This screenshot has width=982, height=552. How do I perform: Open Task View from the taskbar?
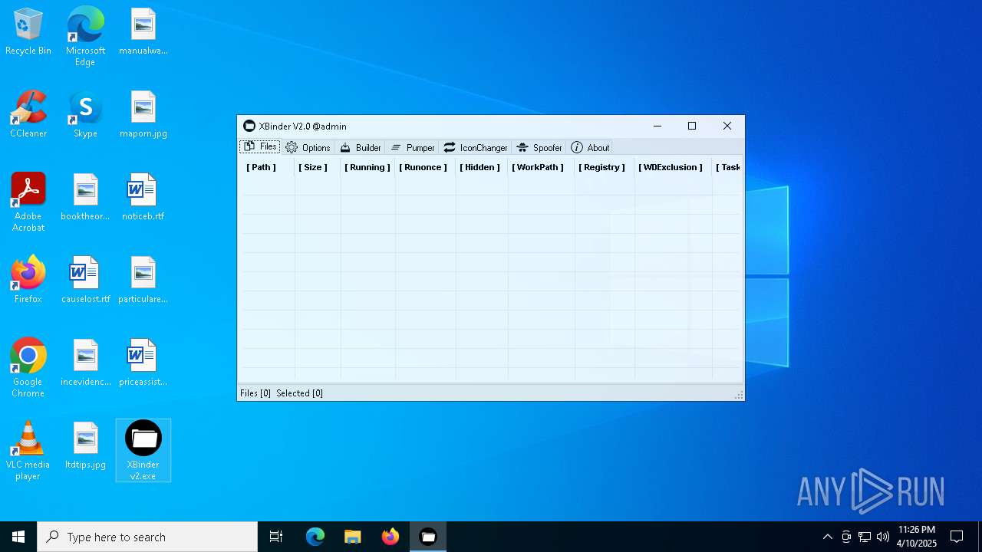coord(276,537)
